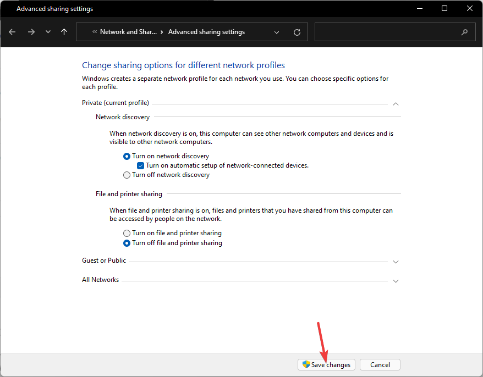Click the Forward navigation arrow

pyautogui.click(x=31, y=32)
